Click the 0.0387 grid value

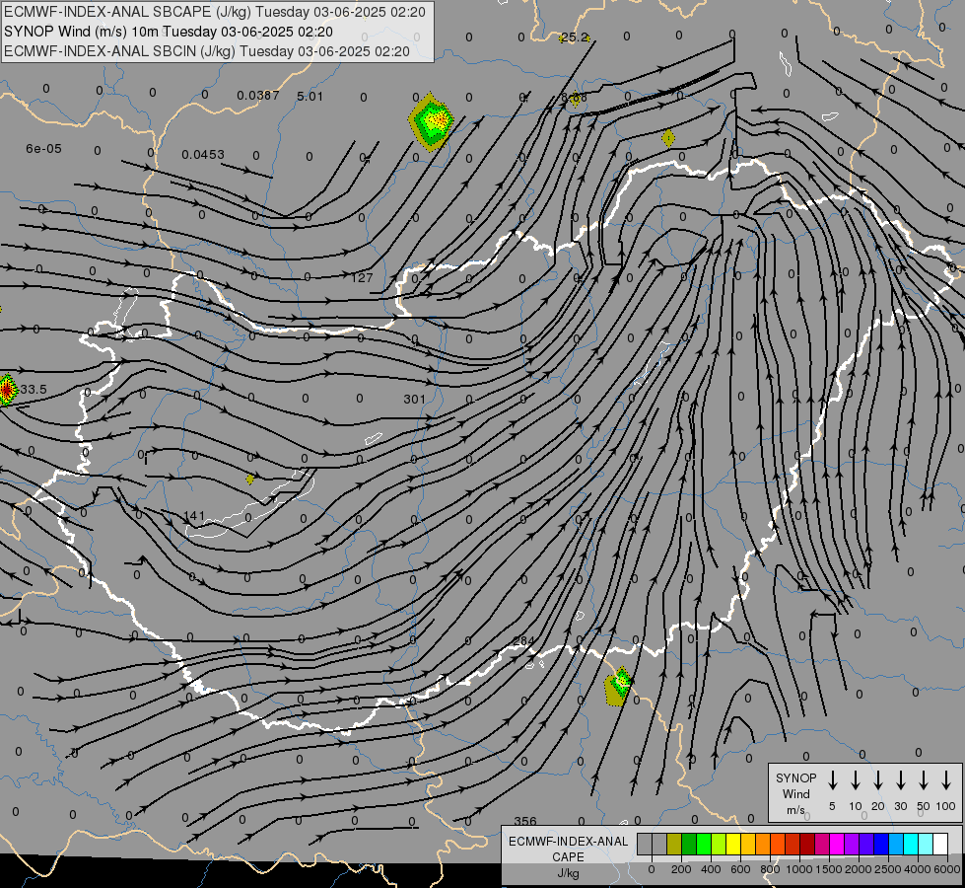pyautogui.click(x=258, y=96)
